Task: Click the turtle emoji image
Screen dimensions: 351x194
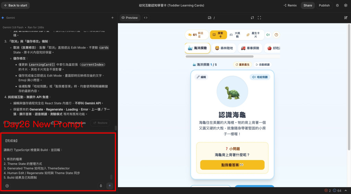Action: 232,93
